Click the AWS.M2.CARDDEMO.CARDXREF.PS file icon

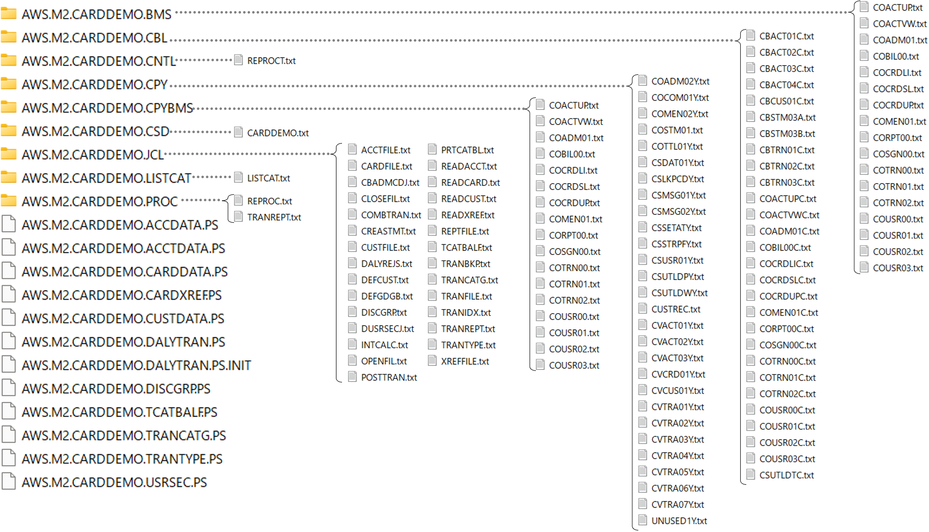pos(9,294)
